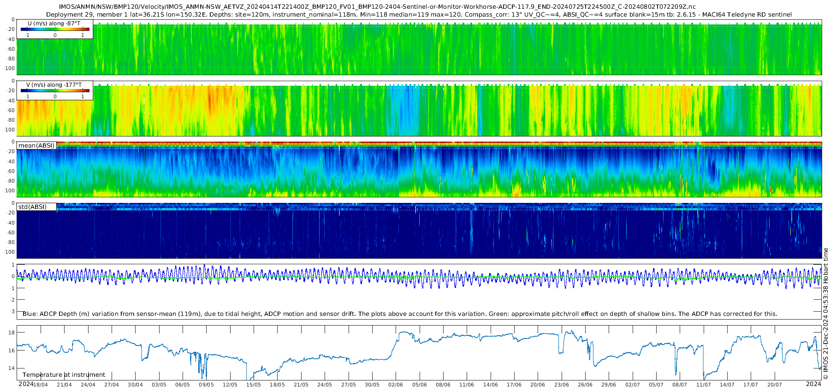This screenshot has height=392, width=830.
Task: Click the U velocity colorbar gradient
Action: (x=55, y=29)
